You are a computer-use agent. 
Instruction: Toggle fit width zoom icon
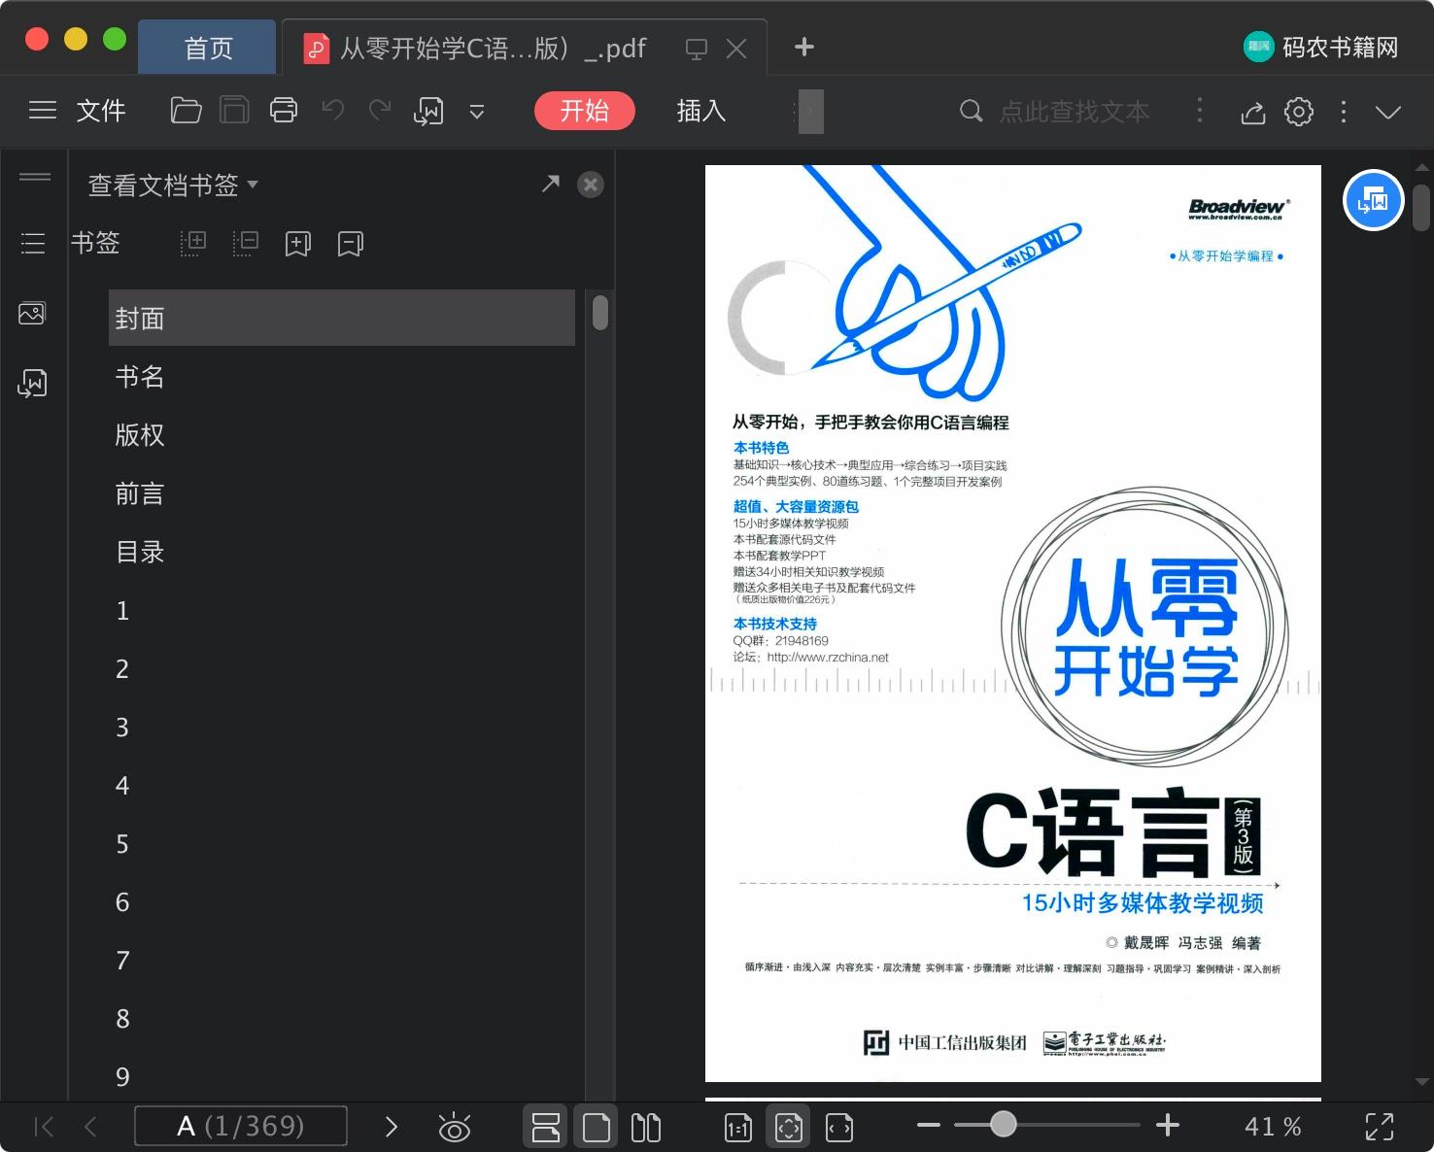point(839,1128)
